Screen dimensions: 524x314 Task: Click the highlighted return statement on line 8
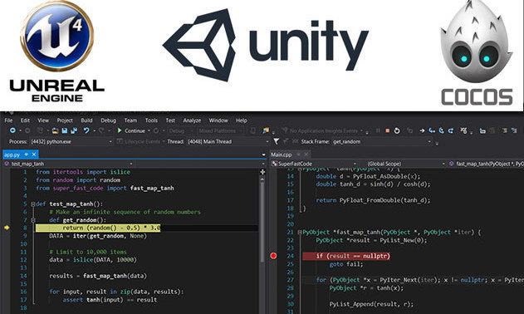pos(98,228)
